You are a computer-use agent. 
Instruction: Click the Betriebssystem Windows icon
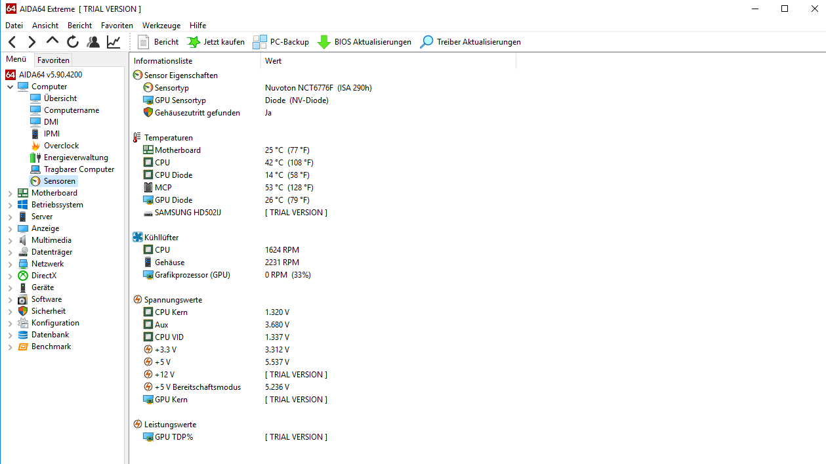[x=23, y=205]
